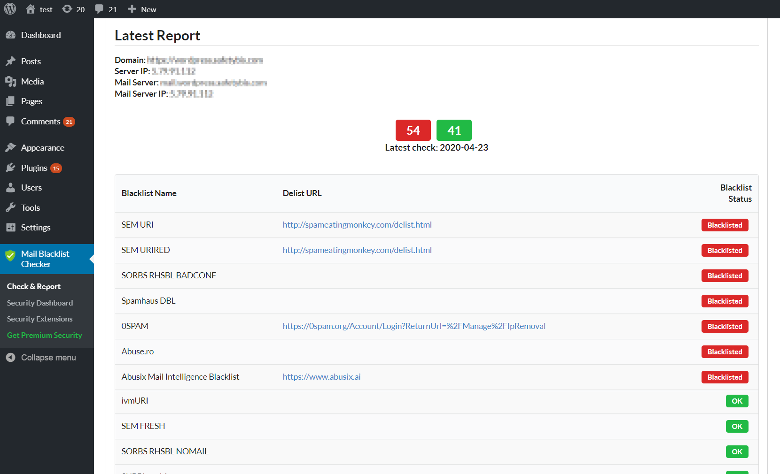Click Blacklisted status for Abuse.ro
780x474 pixels.
pyautogui.click(x=725, y=352)
